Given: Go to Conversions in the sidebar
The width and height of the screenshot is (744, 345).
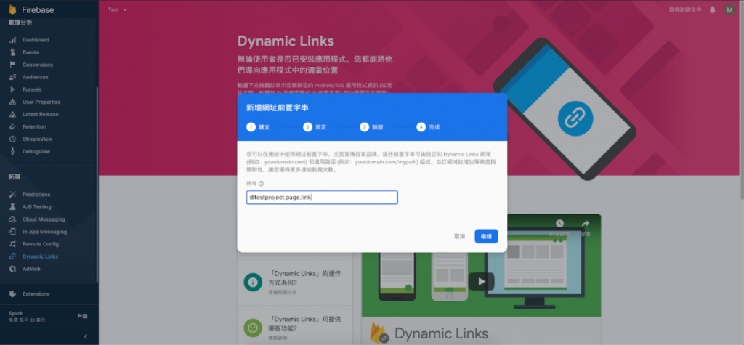Looking at the screenshot, I should (38, 65).
